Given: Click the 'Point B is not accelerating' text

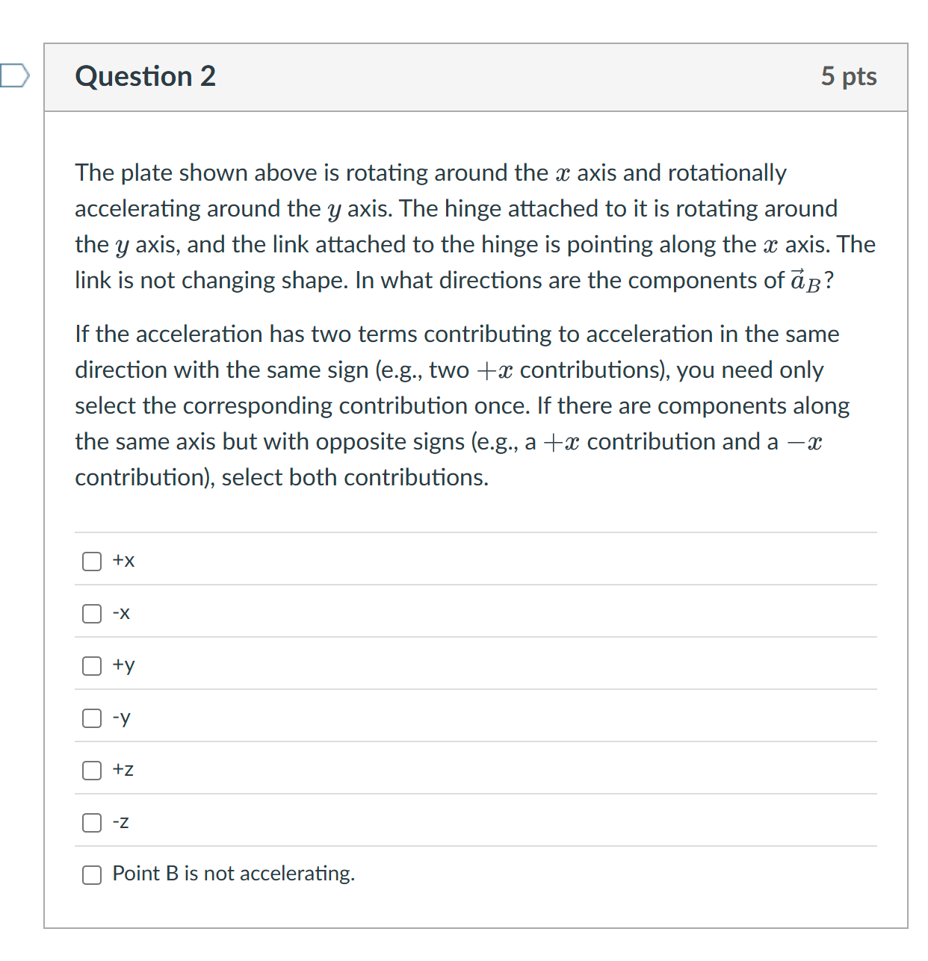Looking at the screenshot, I should coord(233,874).
